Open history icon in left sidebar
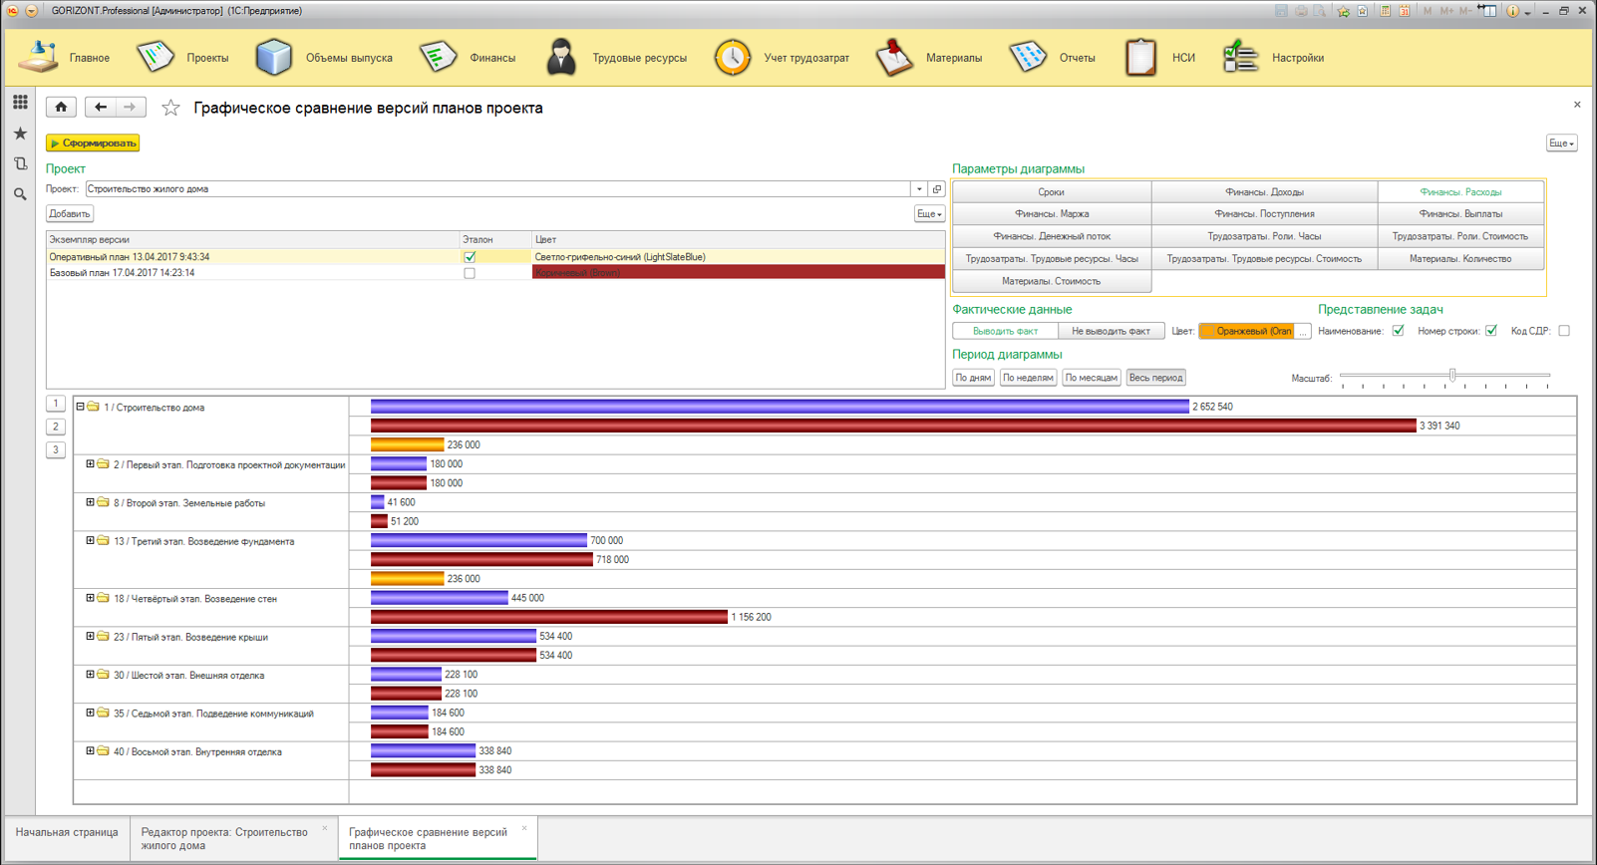1597x865 pixels. tap(20, 163)
